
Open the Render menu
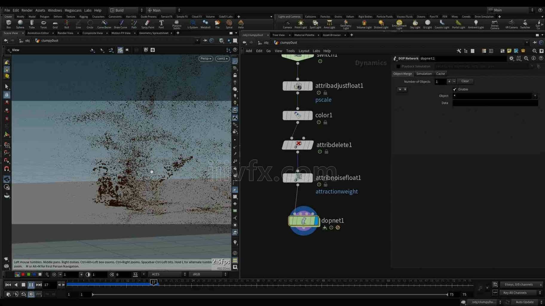tap(27, 10)
